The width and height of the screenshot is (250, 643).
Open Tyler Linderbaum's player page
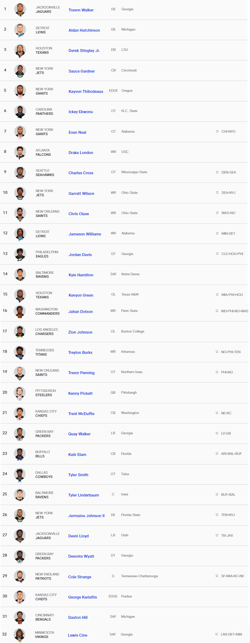(84, 495)
